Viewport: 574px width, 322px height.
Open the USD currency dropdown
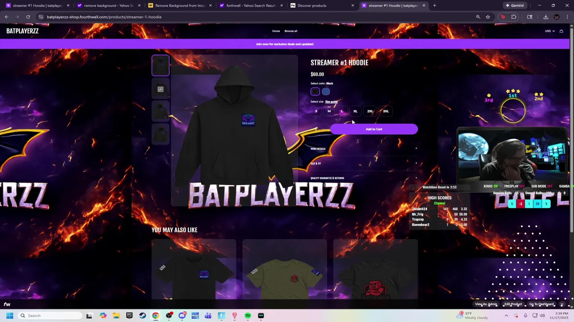click(x=550, y=31)
